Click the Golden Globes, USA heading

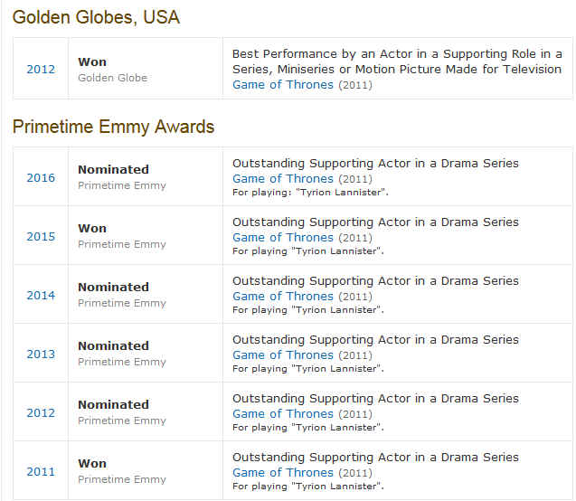pos(96,17)
